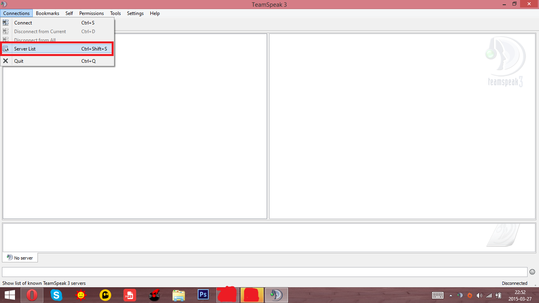Open the emoticon picker smiley button

[x=532, y=272]
